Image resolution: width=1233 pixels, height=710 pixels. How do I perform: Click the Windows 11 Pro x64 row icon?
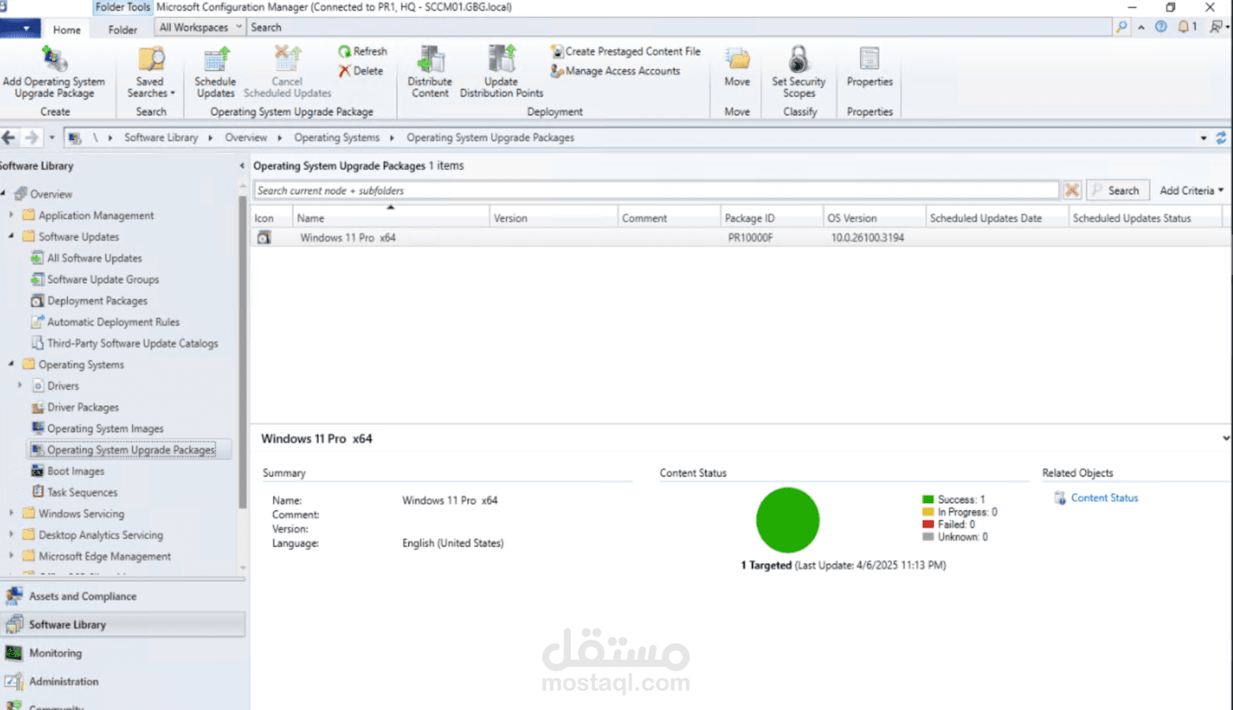point(264,238)
